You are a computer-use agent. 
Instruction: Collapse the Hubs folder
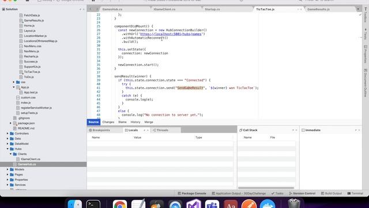tap(7, 149)
